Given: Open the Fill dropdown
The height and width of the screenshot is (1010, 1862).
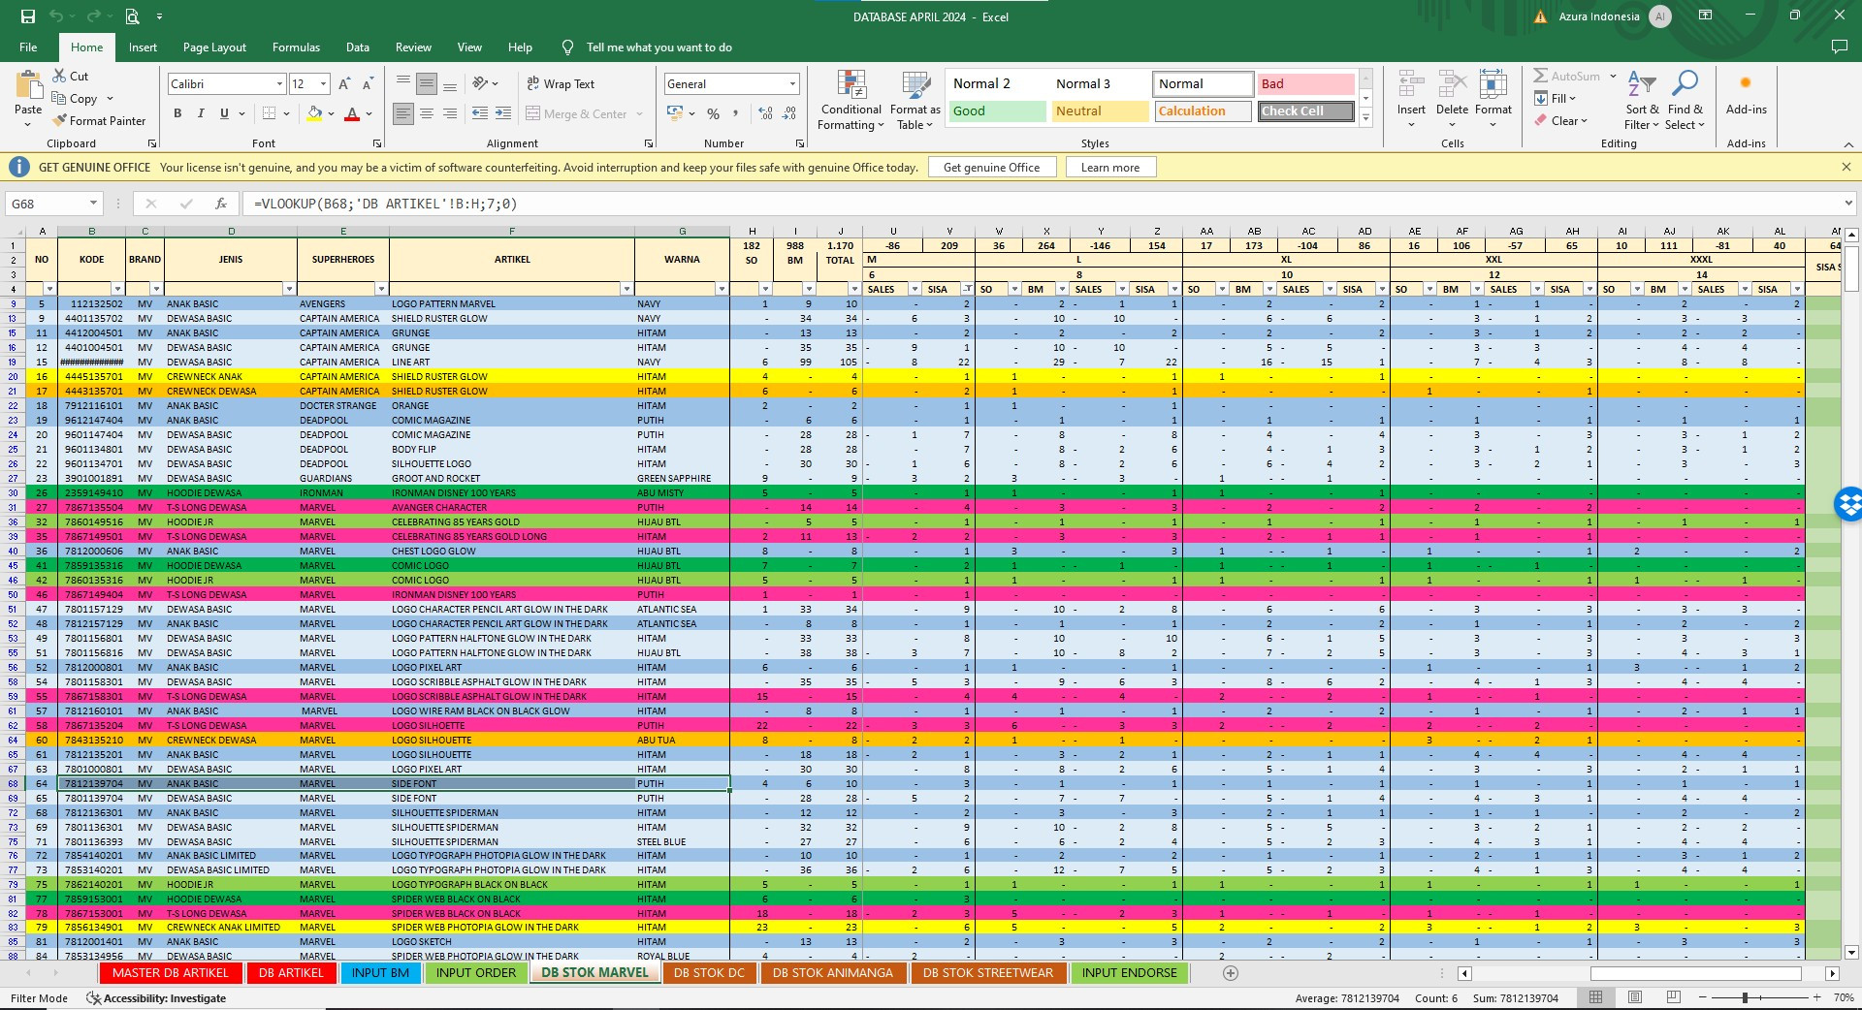Looking at the screenshot, I should click(x=1556, y=99).
